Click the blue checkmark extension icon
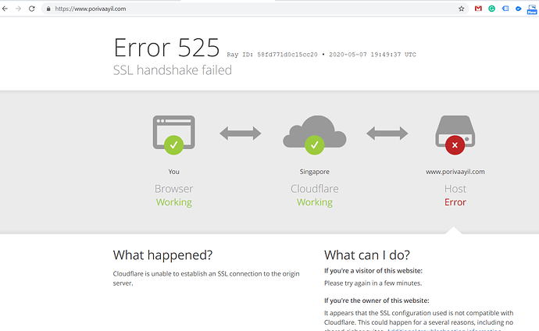The width and height of the screenshot is (539, 331). coord(519,9)
